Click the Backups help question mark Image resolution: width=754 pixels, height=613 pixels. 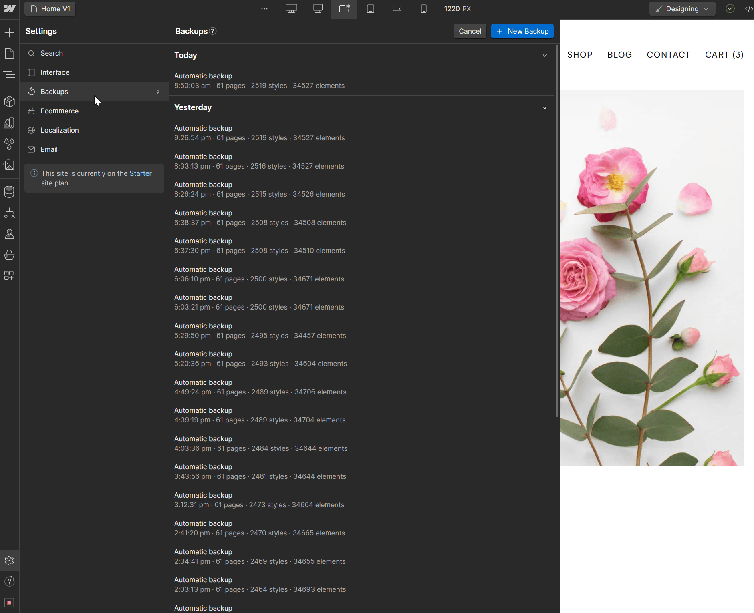pos(213,31)
